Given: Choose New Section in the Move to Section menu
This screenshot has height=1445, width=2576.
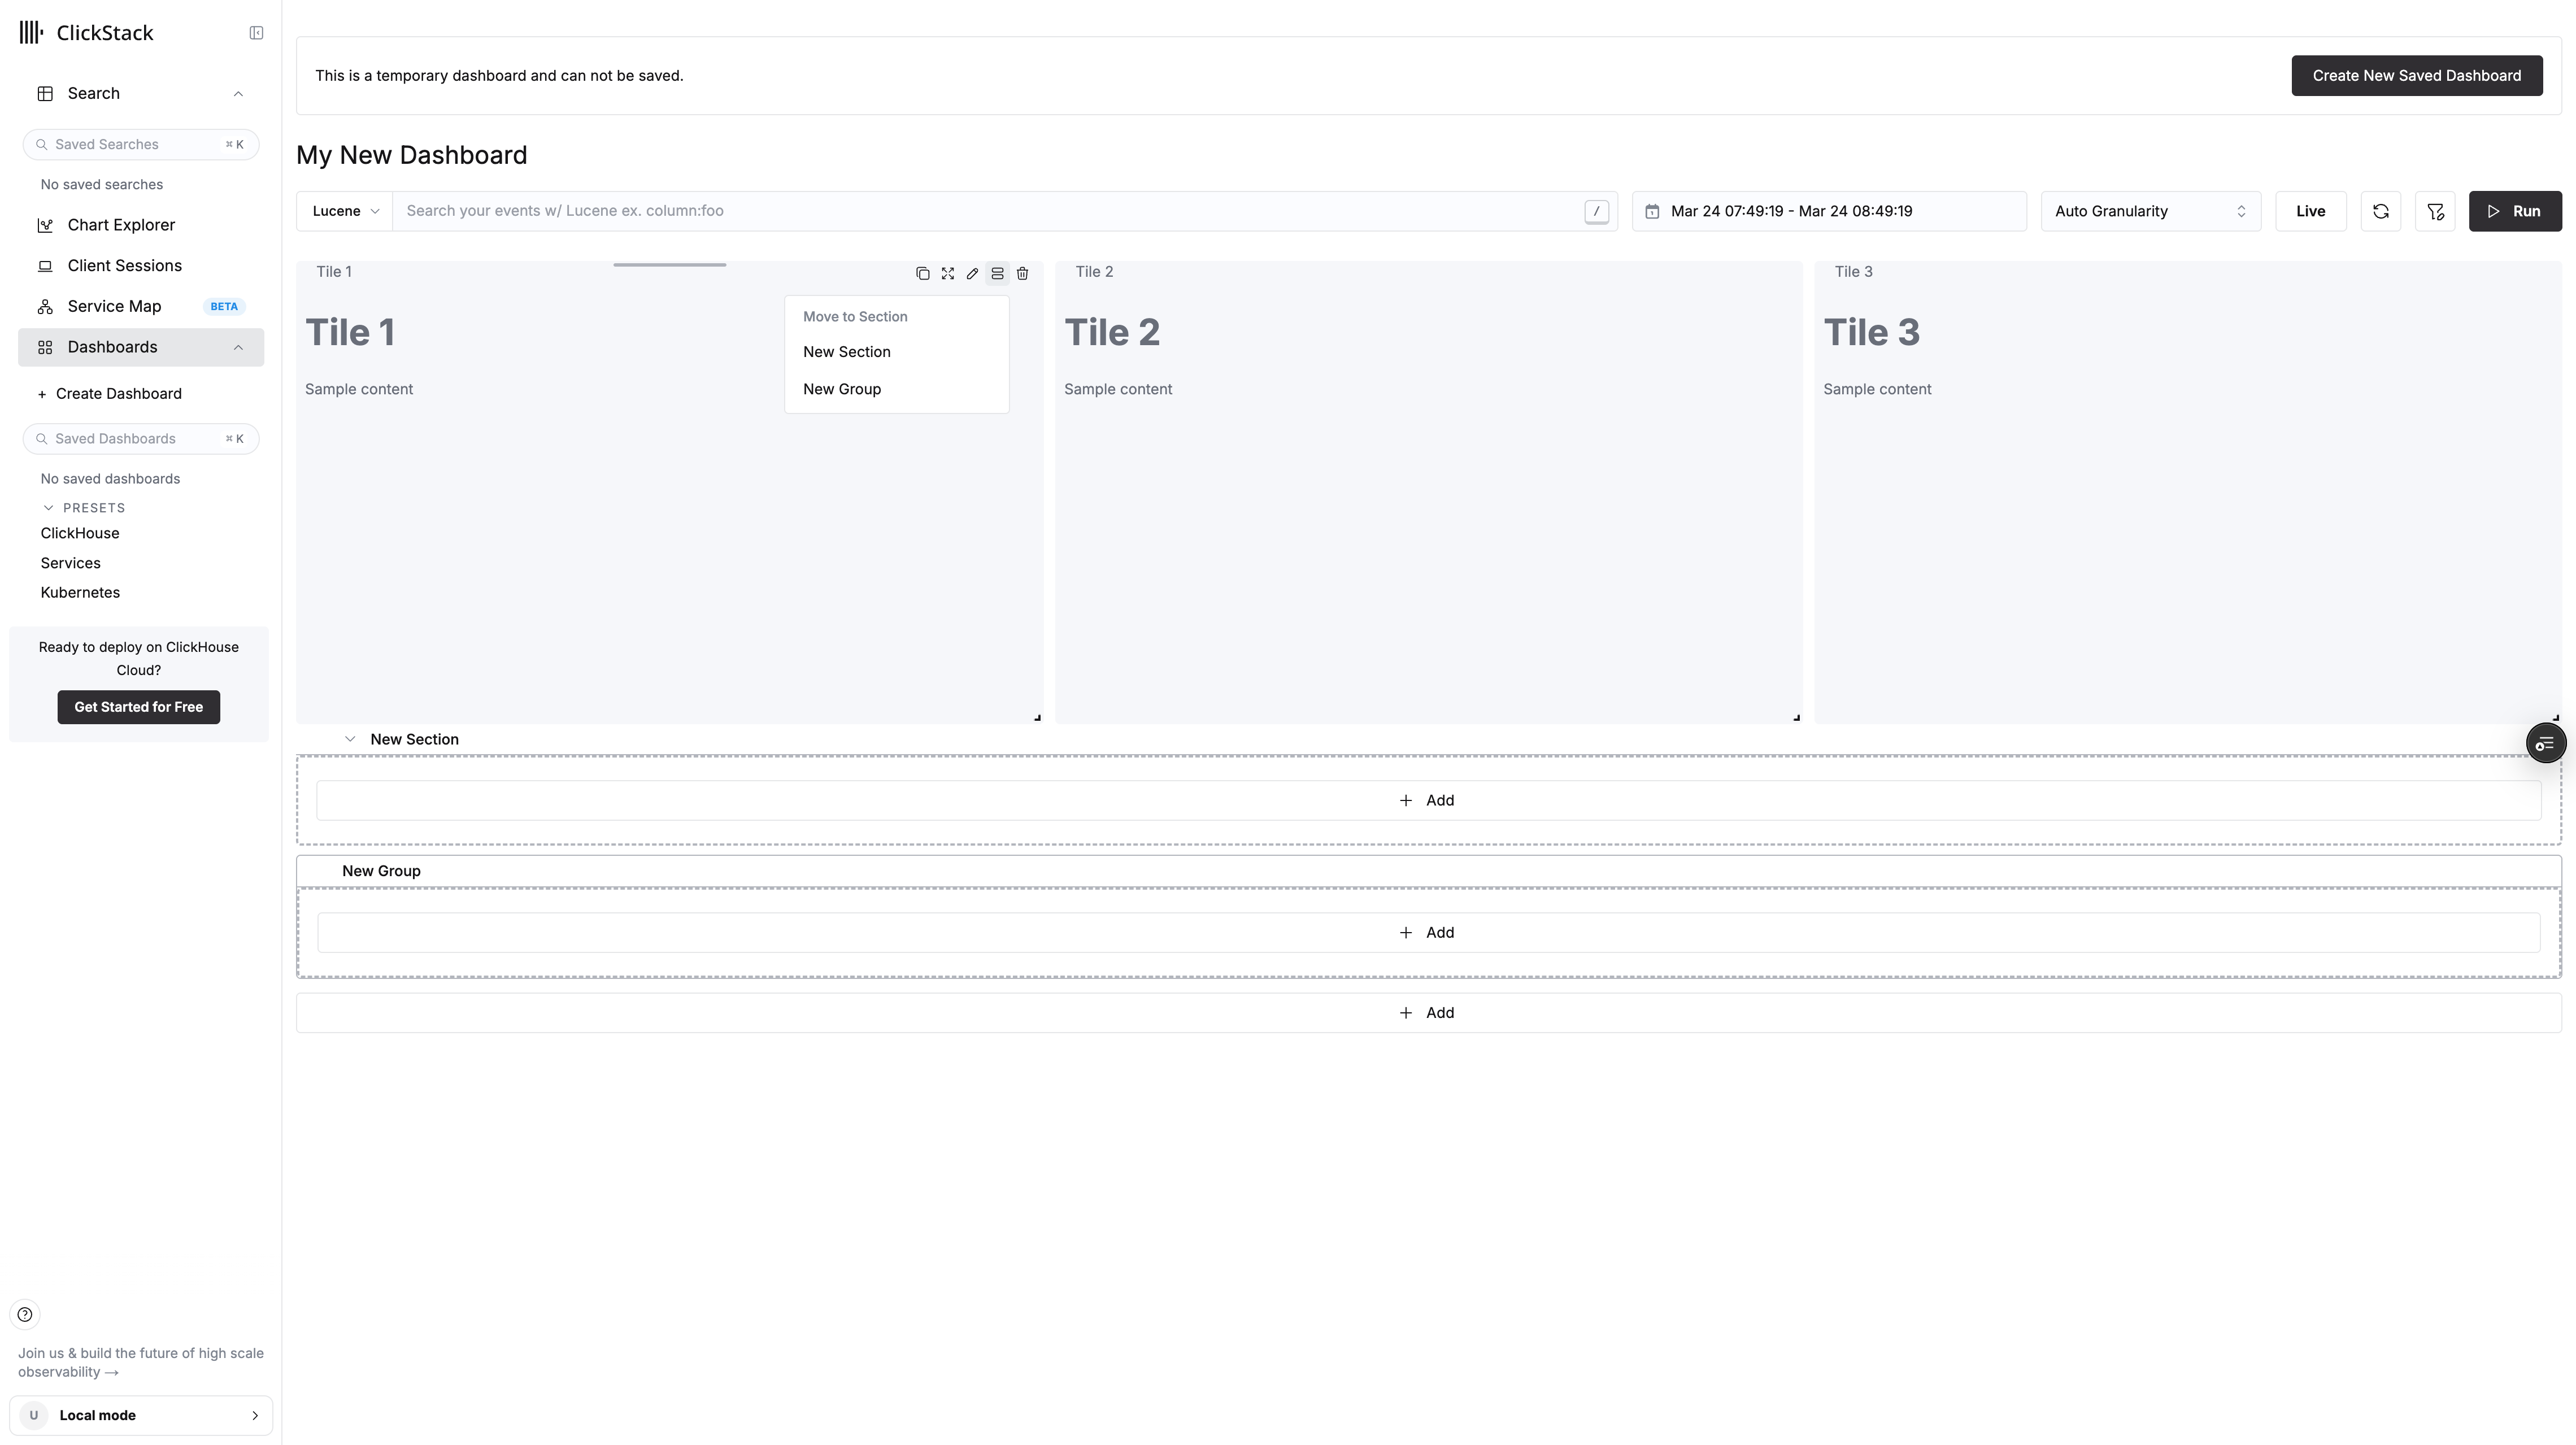Looking at the screenshot, I should (x=846, y=352).
